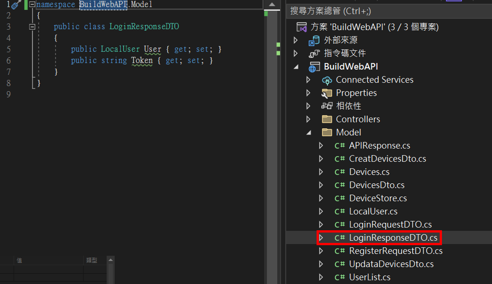Click LocalUser type name in code
This screenshot has width=492, height=284.
(x=120, y=49)
